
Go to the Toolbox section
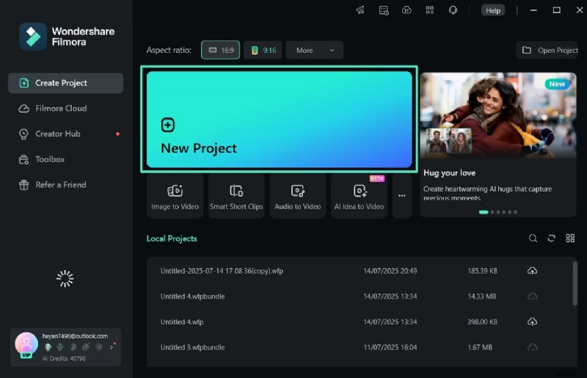click(50, 159)
